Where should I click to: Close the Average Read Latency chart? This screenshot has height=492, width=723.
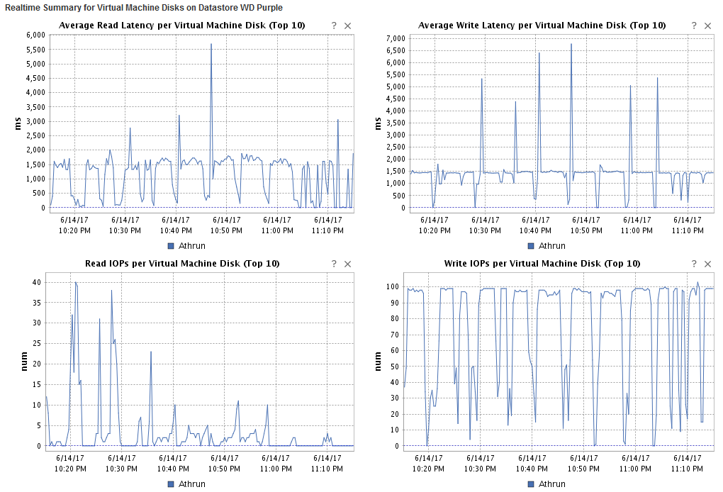[x=347, y=25]
